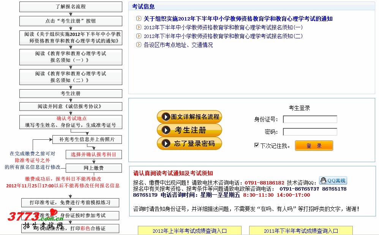Image resolution: width=379 pixels, height=235 pixels.
Task: Open 2012年上半年考试成绩查询入口 tab
Action: [189, 230]
